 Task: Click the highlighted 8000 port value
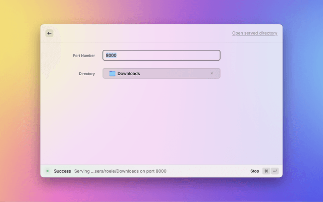112,56
